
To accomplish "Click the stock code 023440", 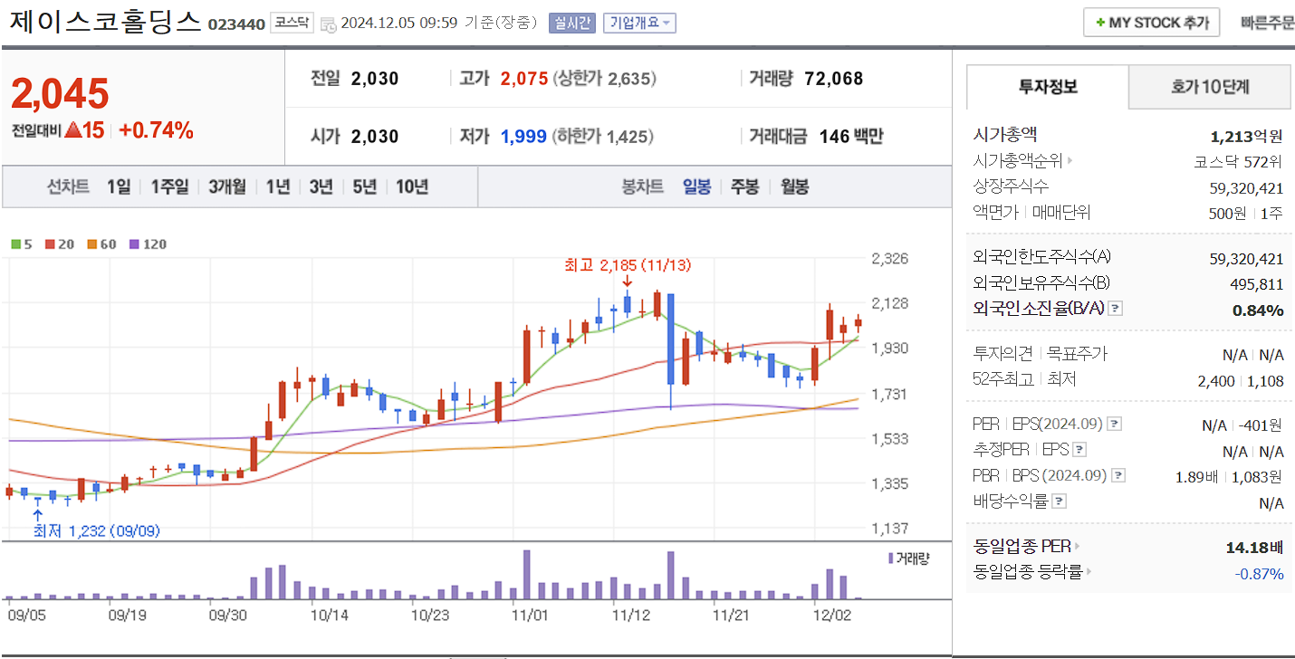I will click(x=236, y=24).
